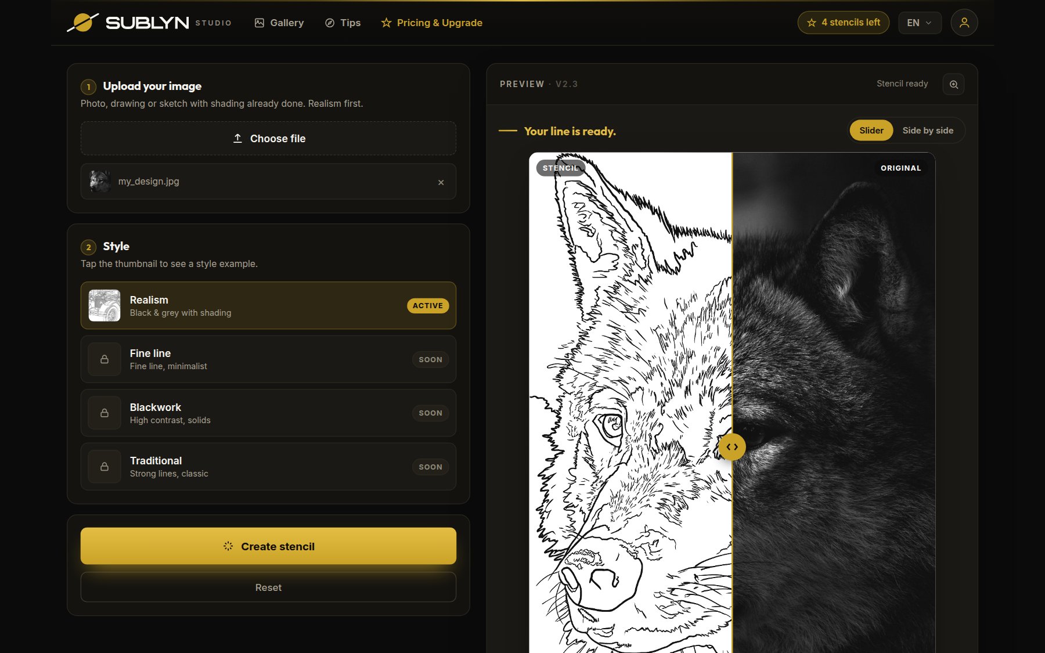Click the SOON badge on Traditional
The image size is (1045, 653).
tap(430, 467)
